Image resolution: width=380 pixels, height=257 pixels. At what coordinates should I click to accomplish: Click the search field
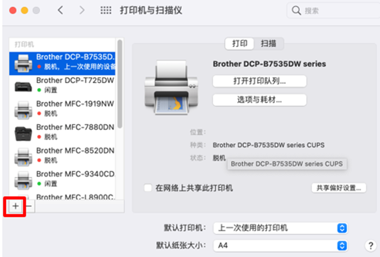pyautogui.click(x=335, y=10)
